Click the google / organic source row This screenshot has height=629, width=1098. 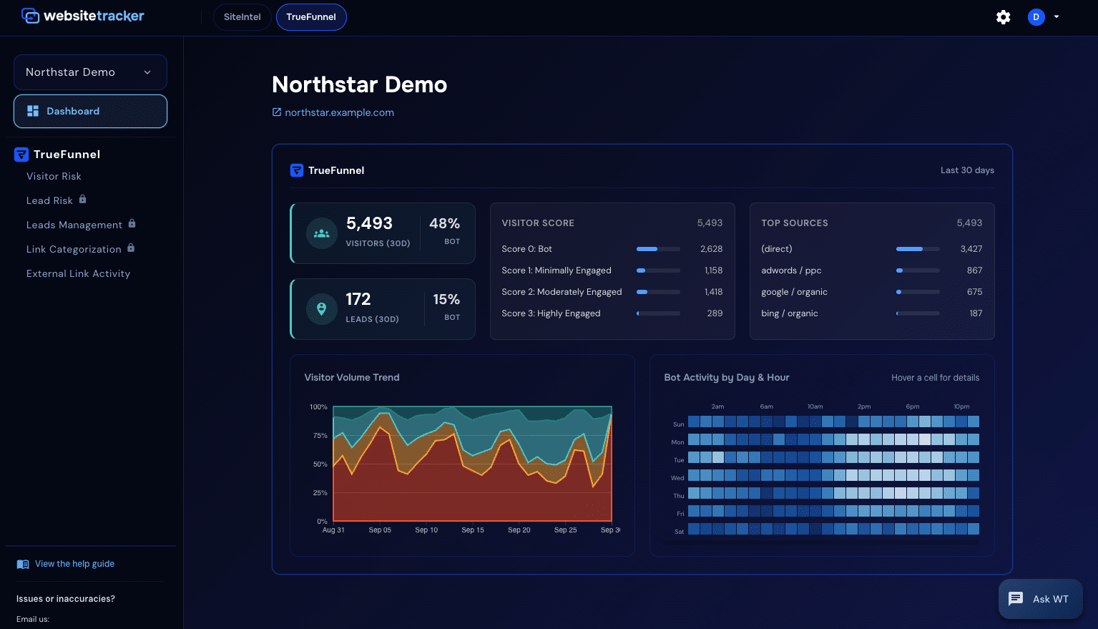(x=872, y=292)
